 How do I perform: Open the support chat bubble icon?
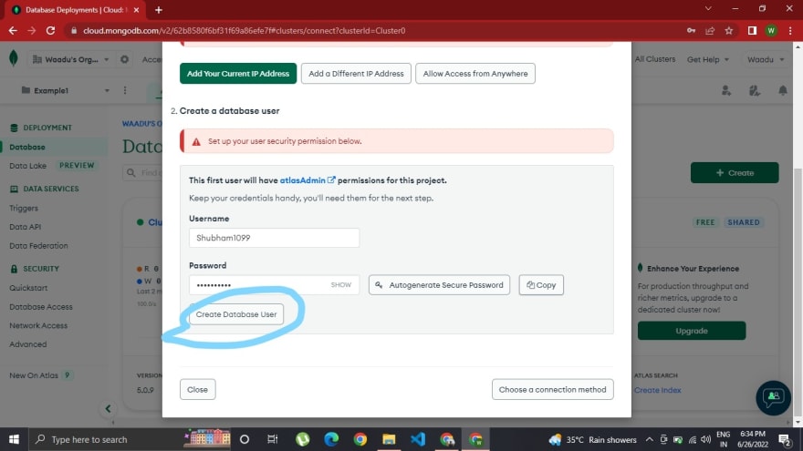pos(773,397)
